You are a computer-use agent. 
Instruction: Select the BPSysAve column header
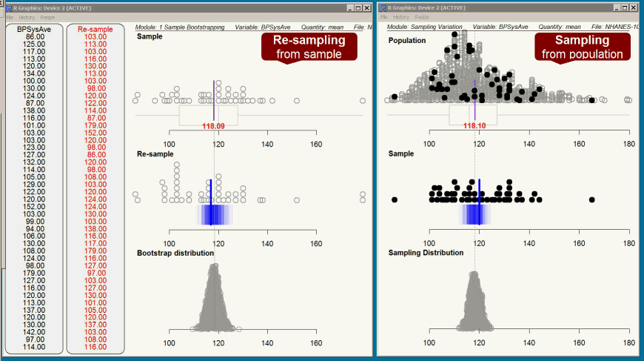pyautogui.click(x=34, y=29)
